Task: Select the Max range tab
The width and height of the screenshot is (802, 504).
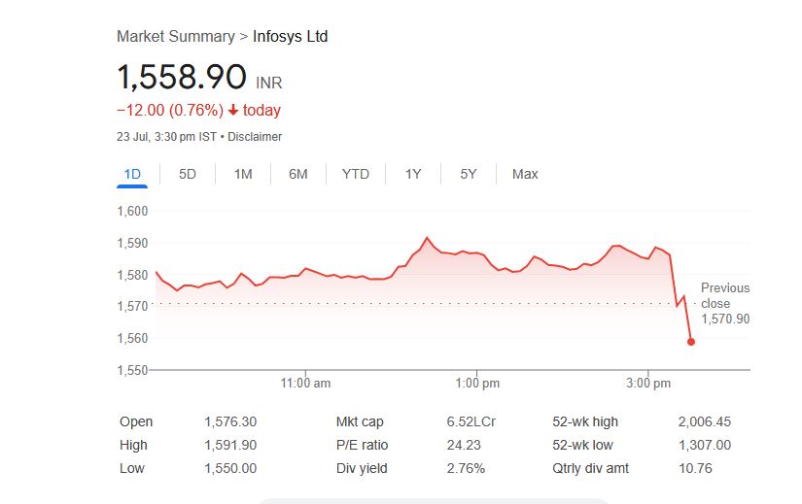Action: click(x=525, y=174)
